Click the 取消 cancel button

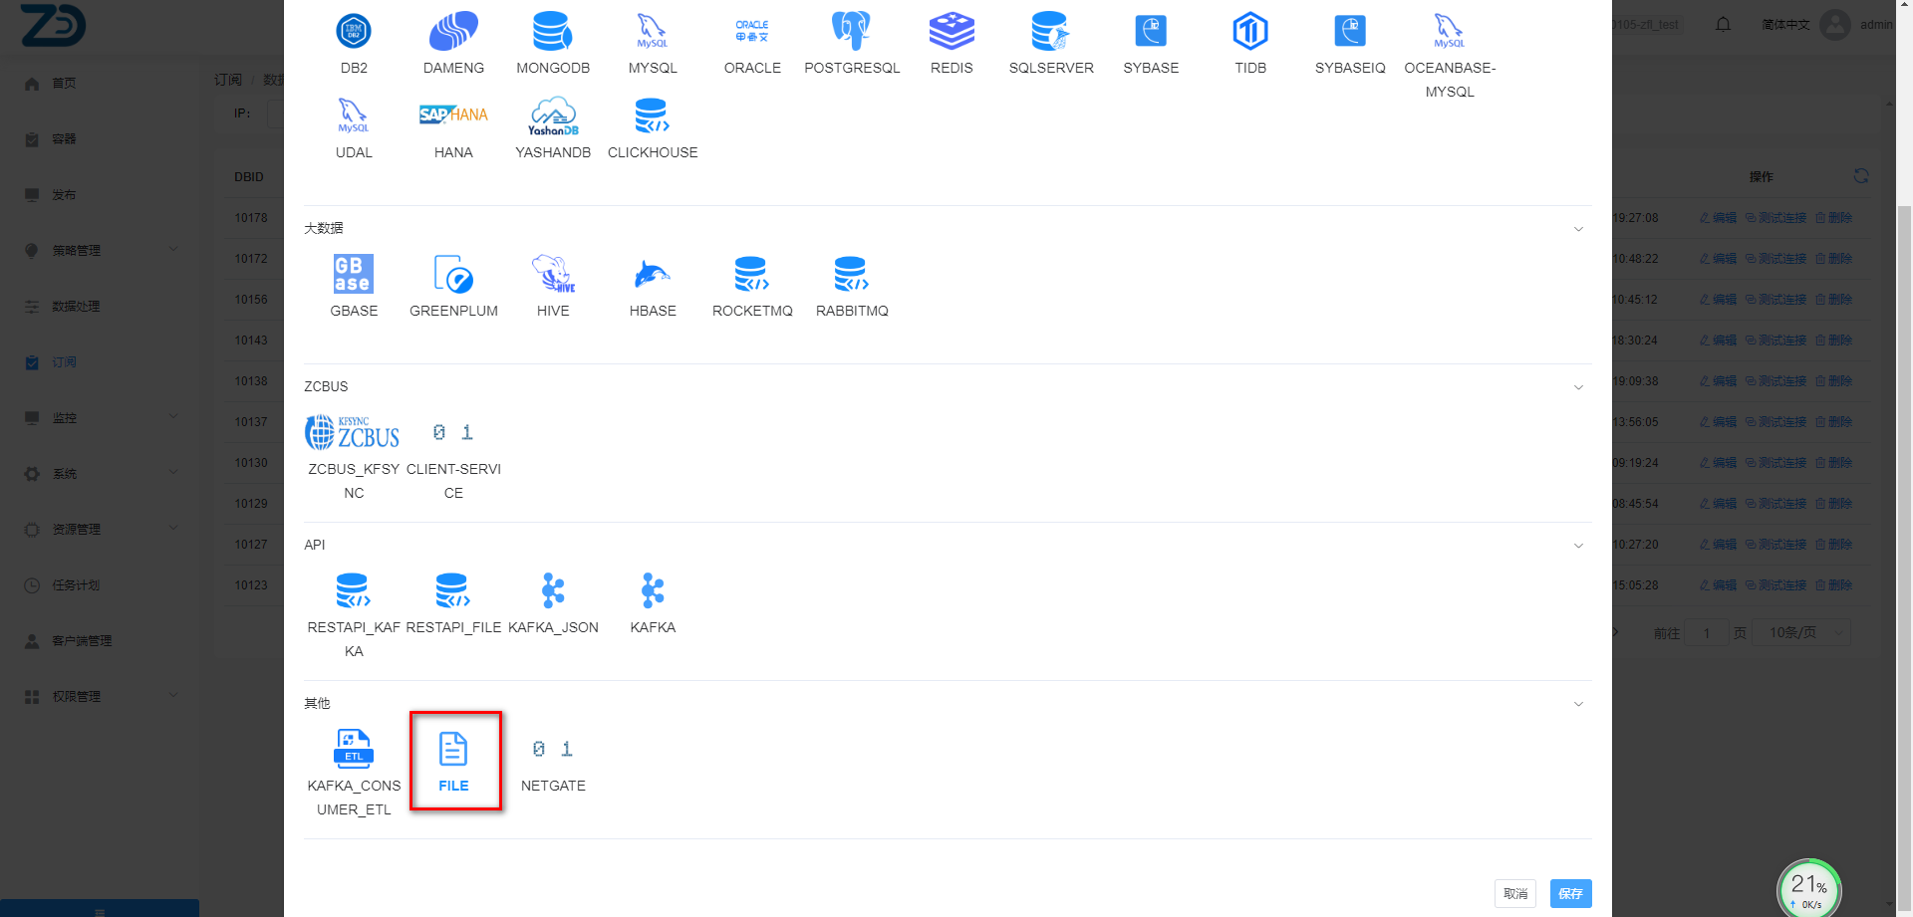[x=1514, y=893]
